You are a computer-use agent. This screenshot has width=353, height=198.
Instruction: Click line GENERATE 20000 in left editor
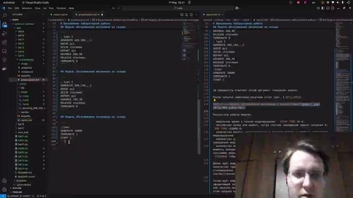pyautogui.click(x=71, y=131)
